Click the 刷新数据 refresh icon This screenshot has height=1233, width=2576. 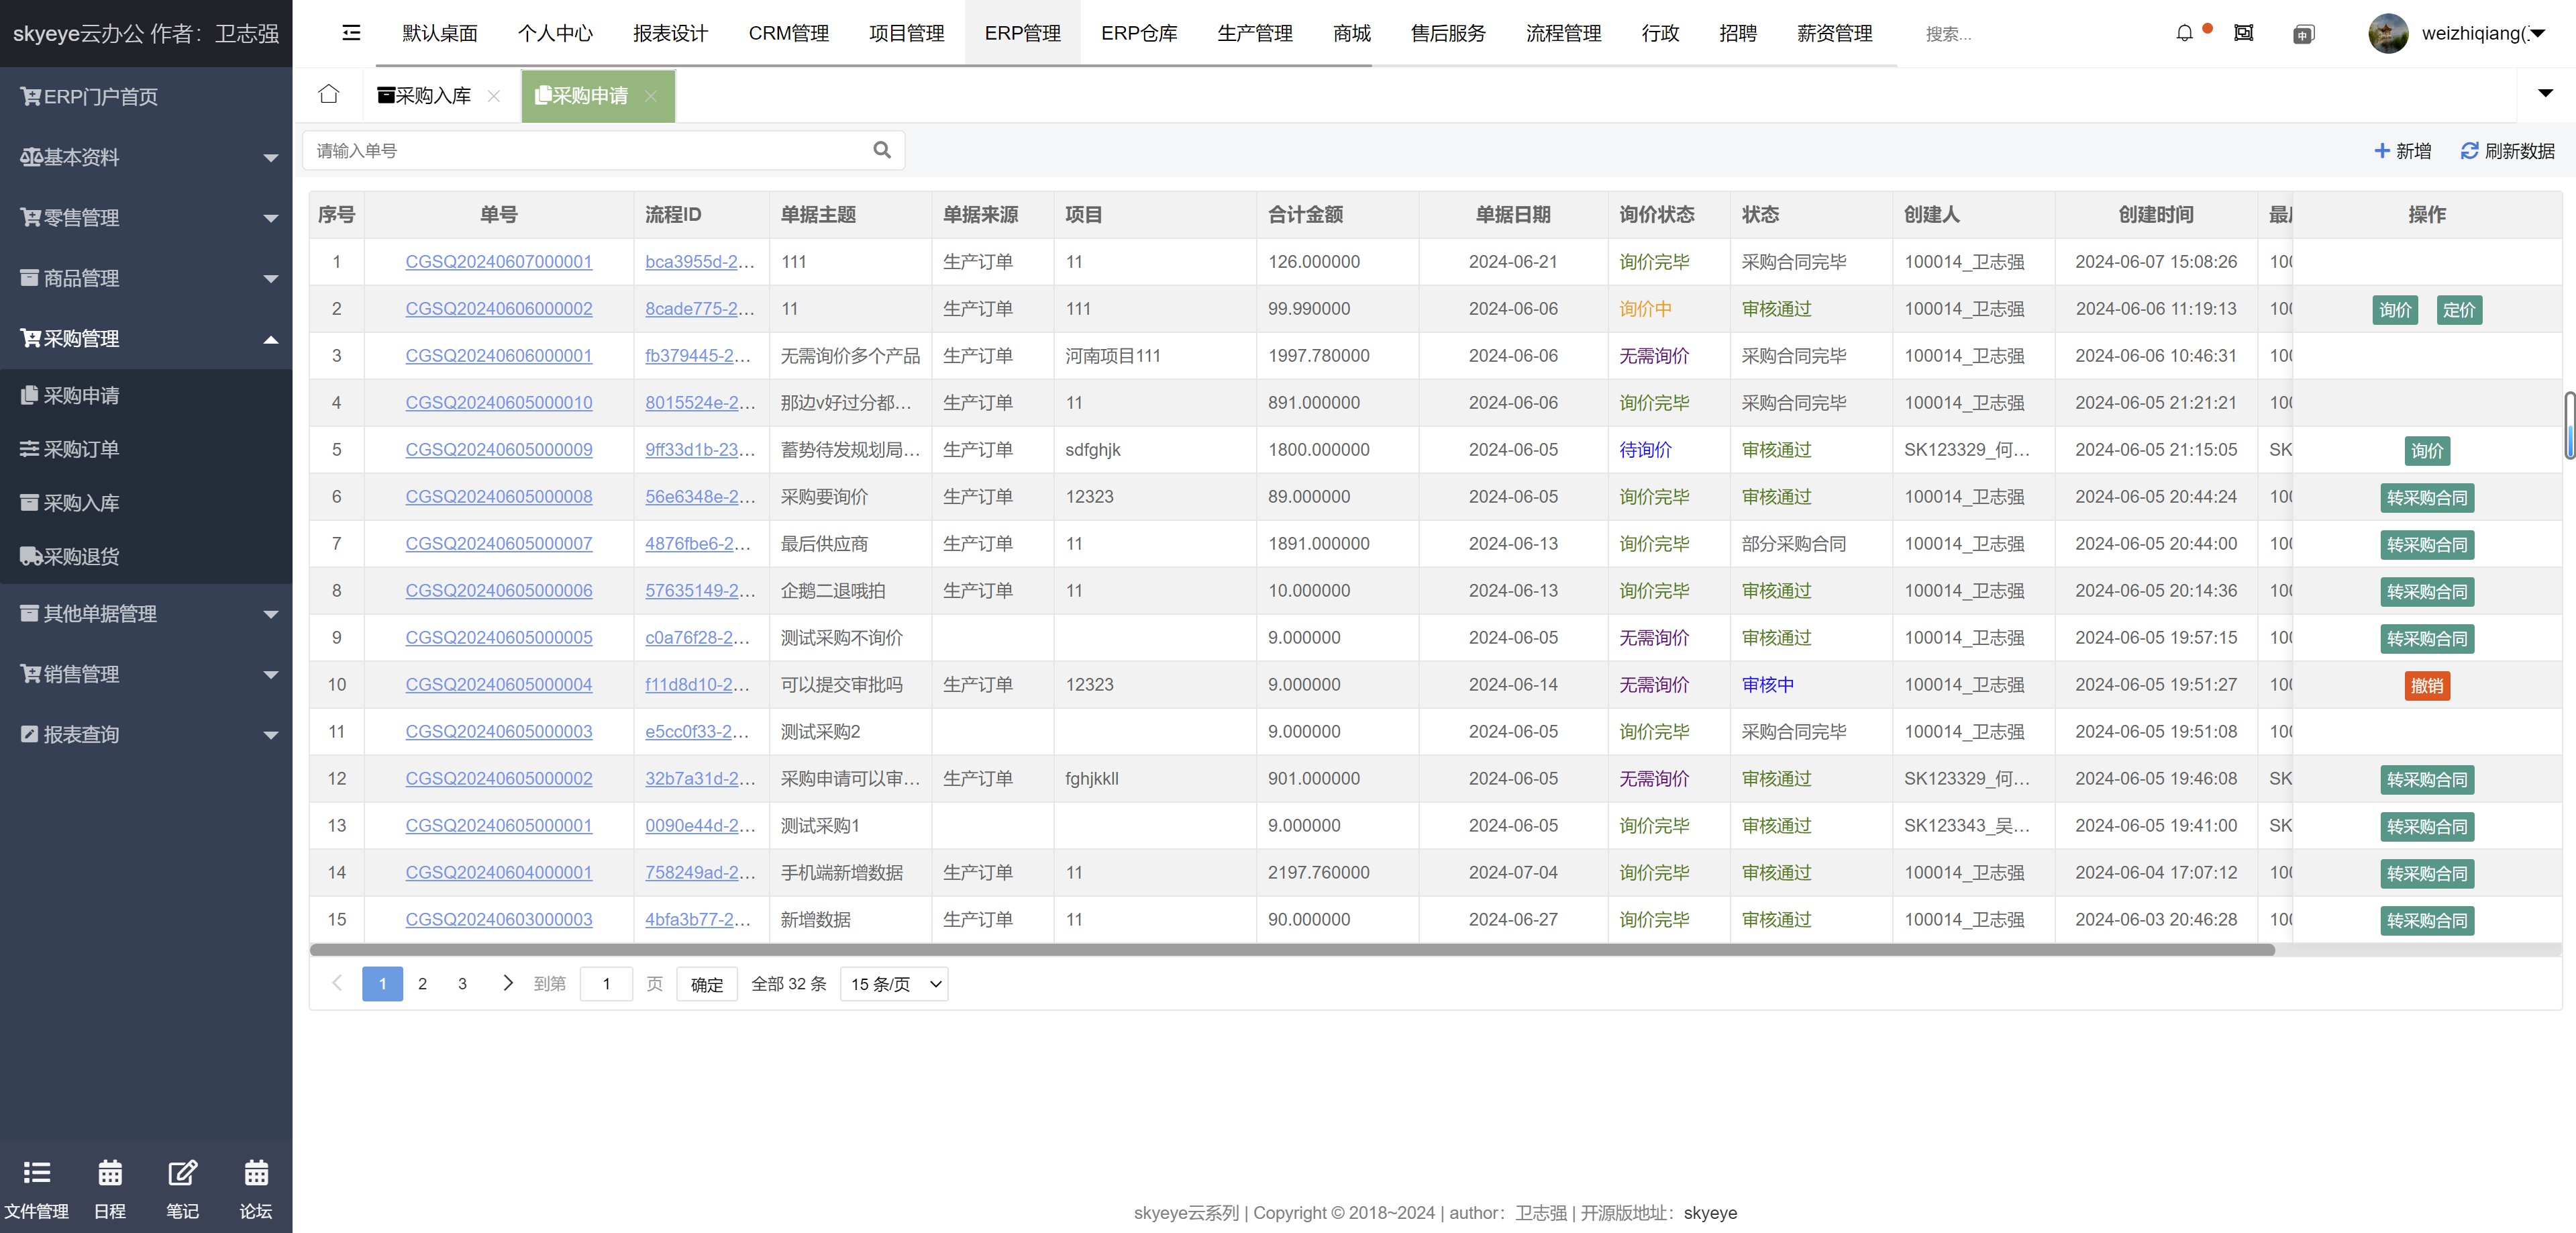(x=2469, y=151)
